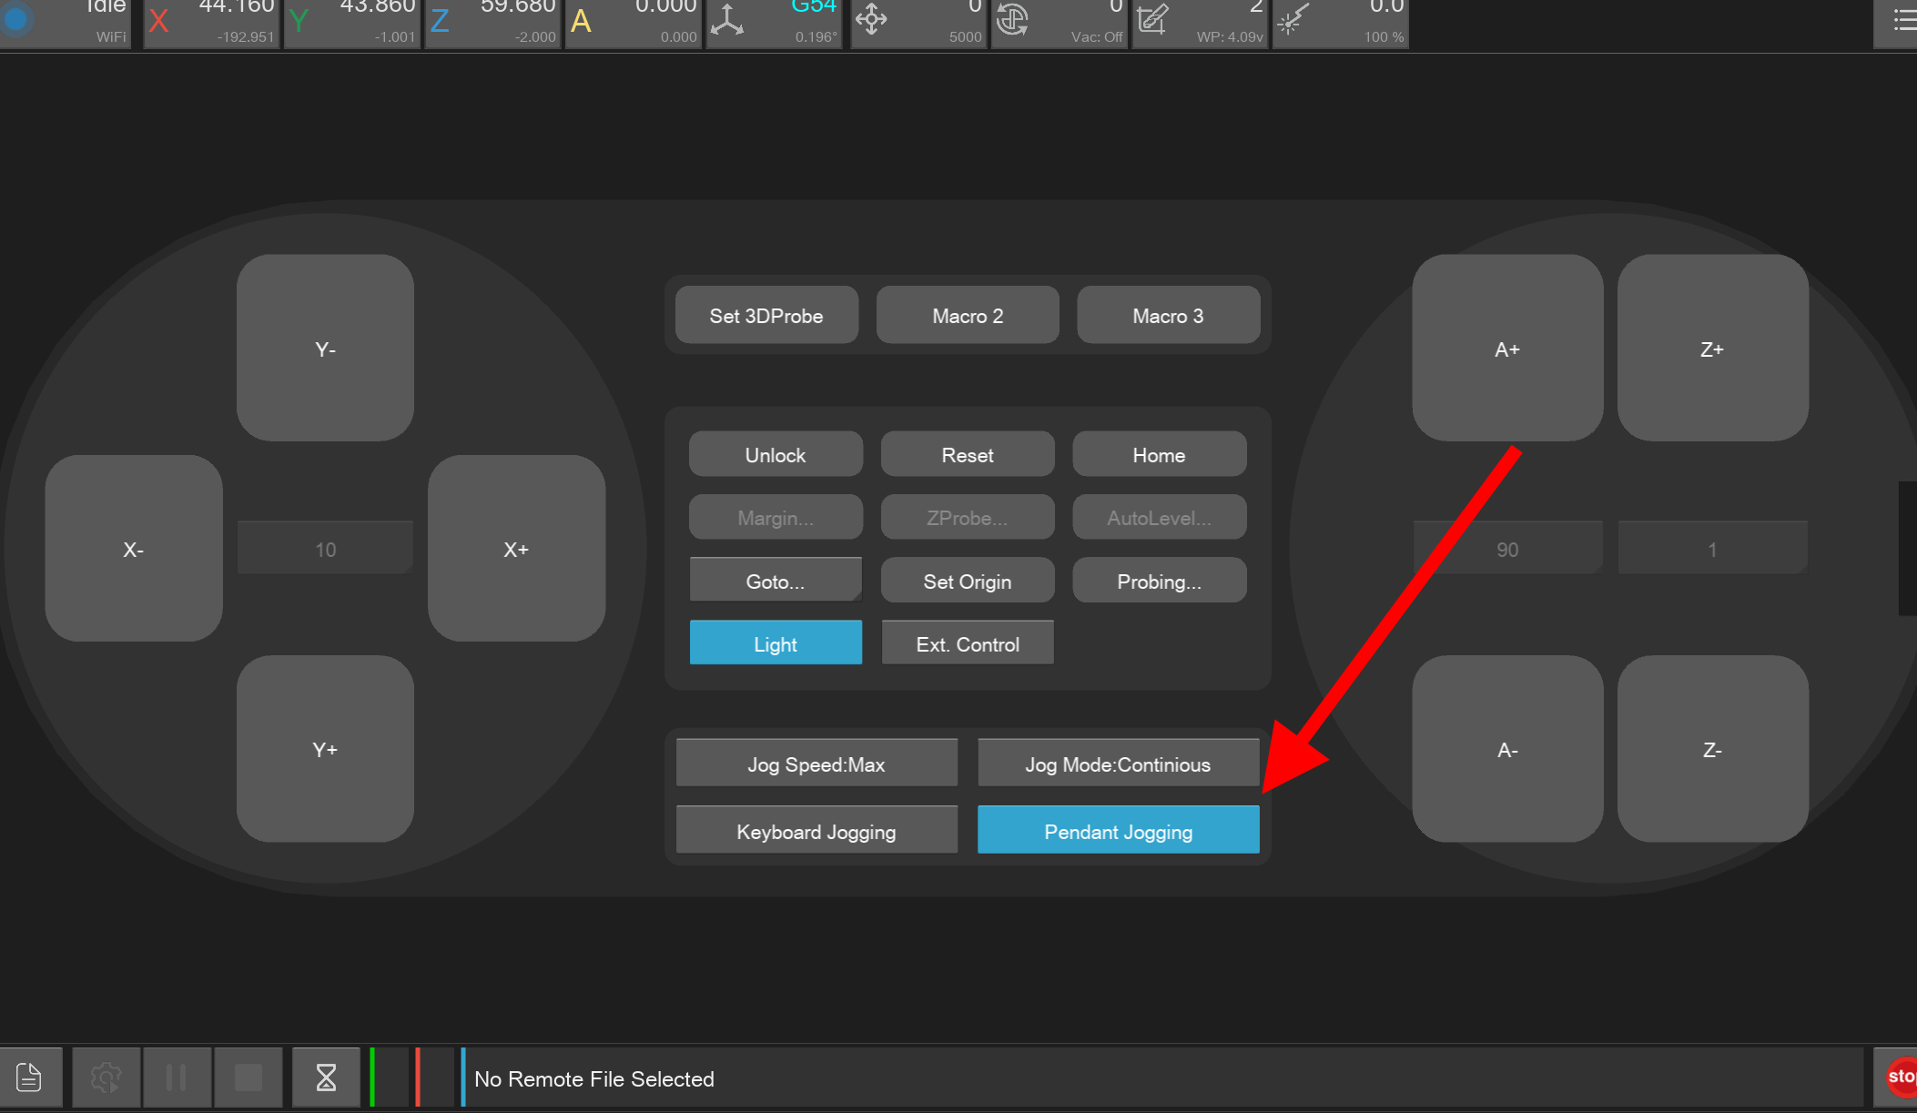
Task: Open the hamburger list menu icon
Action: click(1902, 20)
